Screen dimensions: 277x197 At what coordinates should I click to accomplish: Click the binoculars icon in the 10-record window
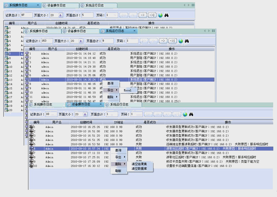(x=191, y=114)
